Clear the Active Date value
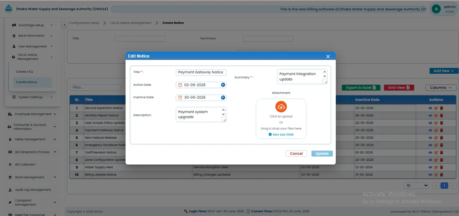The height and width of the screenshot is (216, 459). [223, 85]
